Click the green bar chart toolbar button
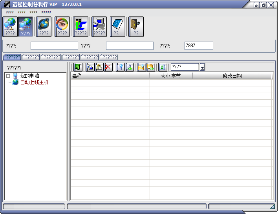278x214 pixels. coord(80,26)
